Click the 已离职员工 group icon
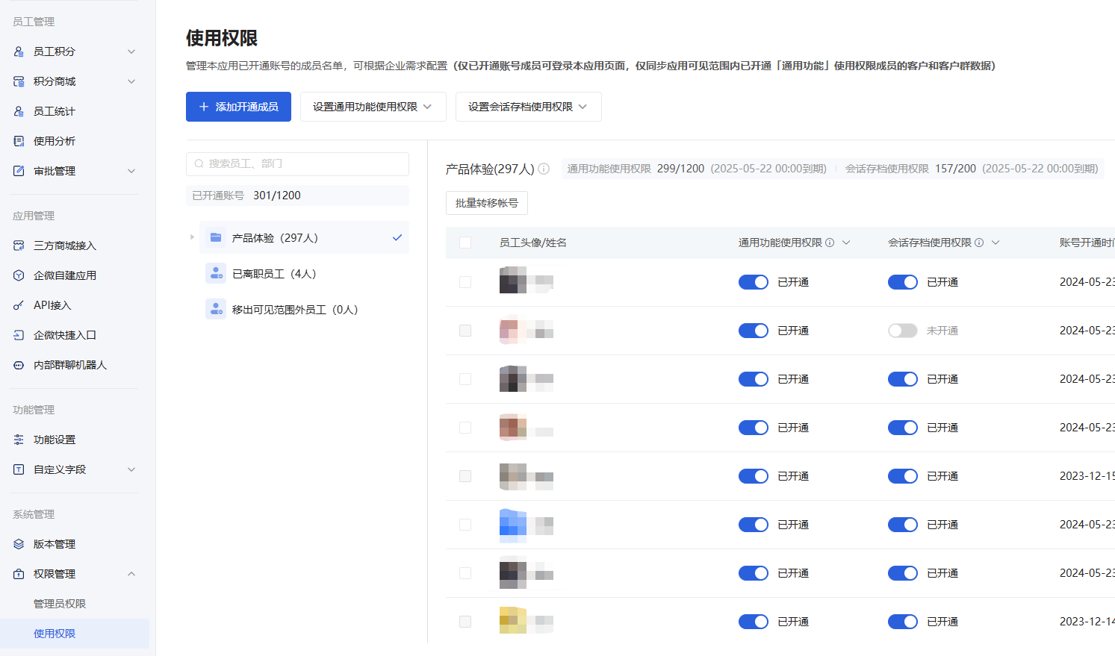 [216, 273]
